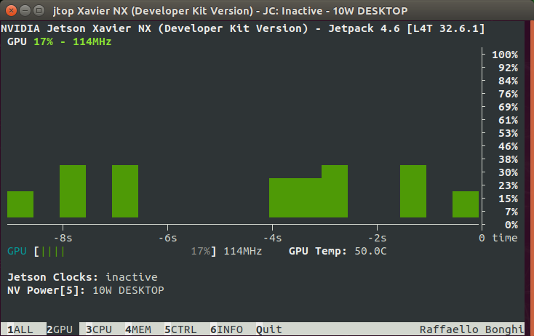Click the '-4s' time axis label

(x=272, y=238)
